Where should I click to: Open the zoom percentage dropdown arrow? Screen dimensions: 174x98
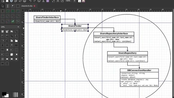74,1
